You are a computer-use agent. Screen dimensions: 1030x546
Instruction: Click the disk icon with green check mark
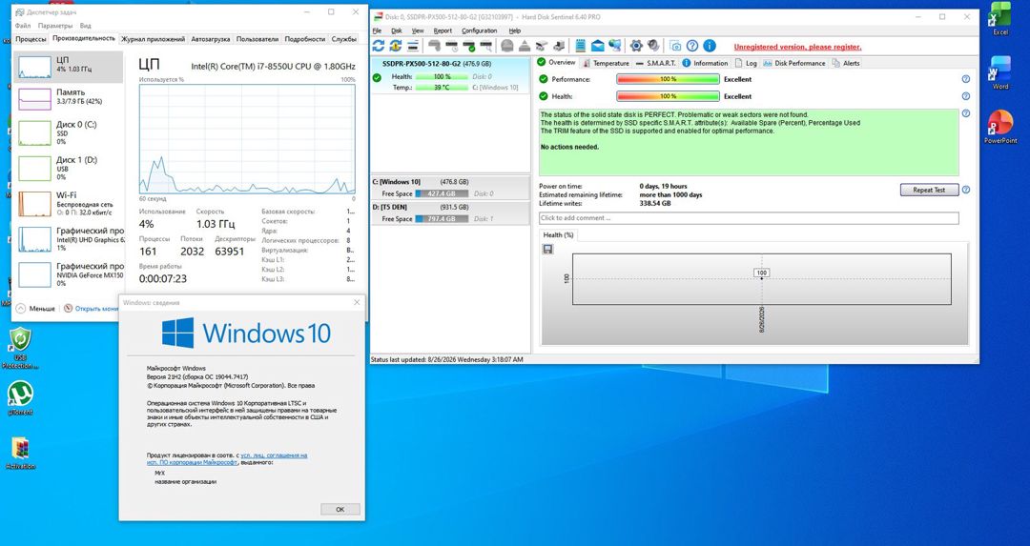point(469,46)
